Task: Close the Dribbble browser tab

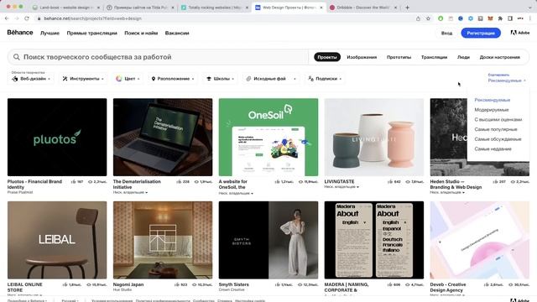Action: click(395, 8)
